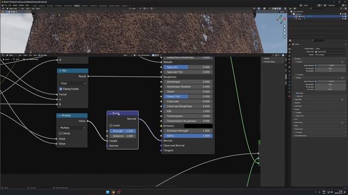Toggle the viewport camera view icon
The image size is (348, 195).
[x=284, y=34]
